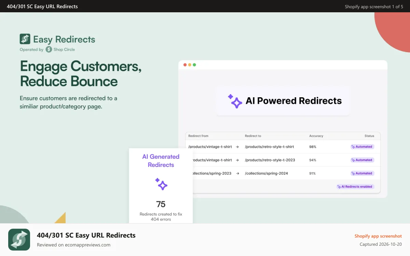Click the Ensure customers are redirected description

[x=68, y=102]
